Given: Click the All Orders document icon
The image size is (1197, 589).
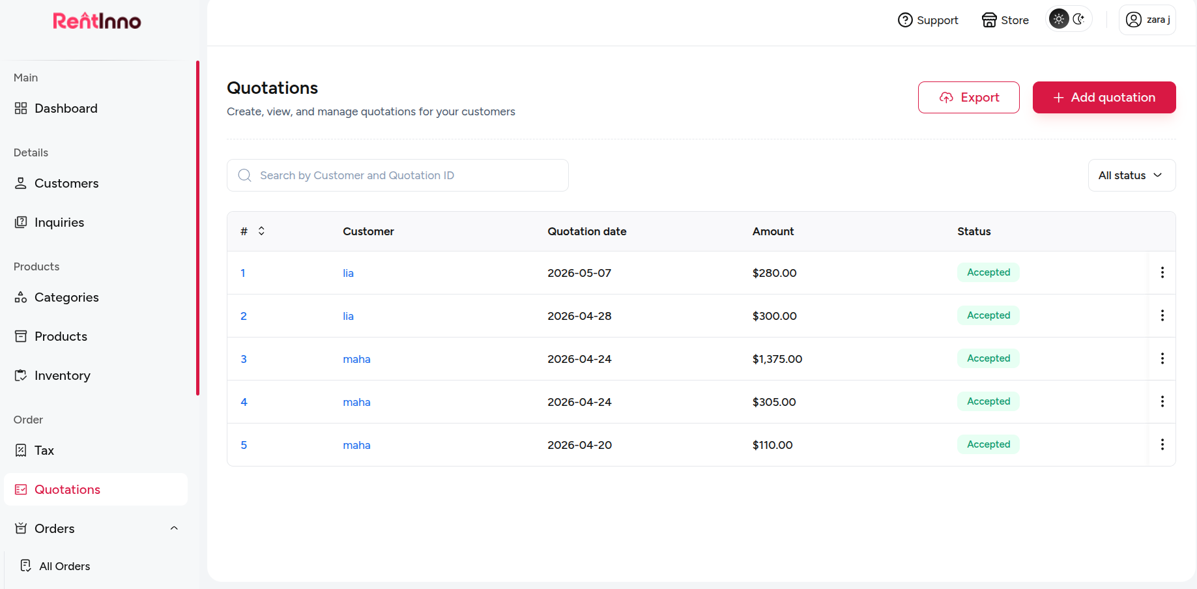Looking at the screenshot, I should tap(26, 566).
